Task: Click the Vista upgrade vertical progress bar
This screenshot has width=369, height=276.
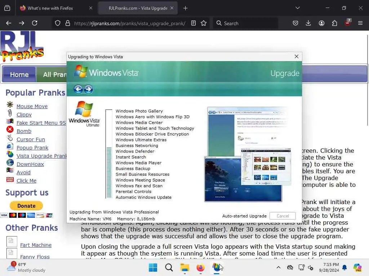Action: coord(109,154)
